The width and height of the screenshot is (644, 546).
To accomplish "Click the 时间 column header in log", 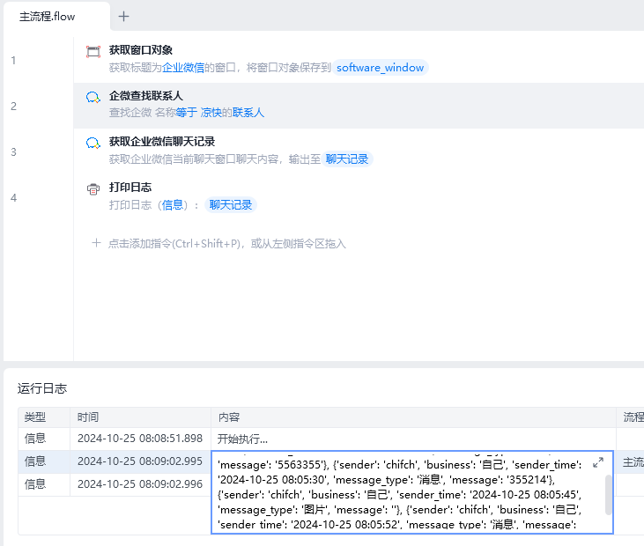I will [88, 417].
